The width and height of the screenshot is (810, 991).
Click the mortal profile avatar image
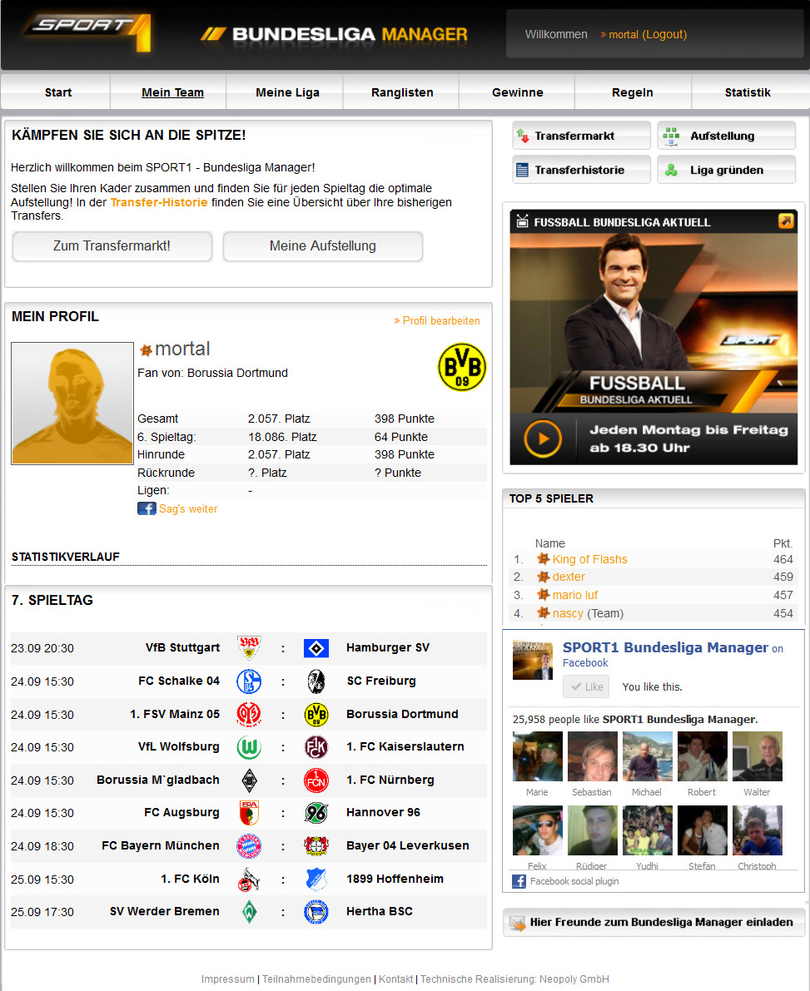[x=72, y=404]
